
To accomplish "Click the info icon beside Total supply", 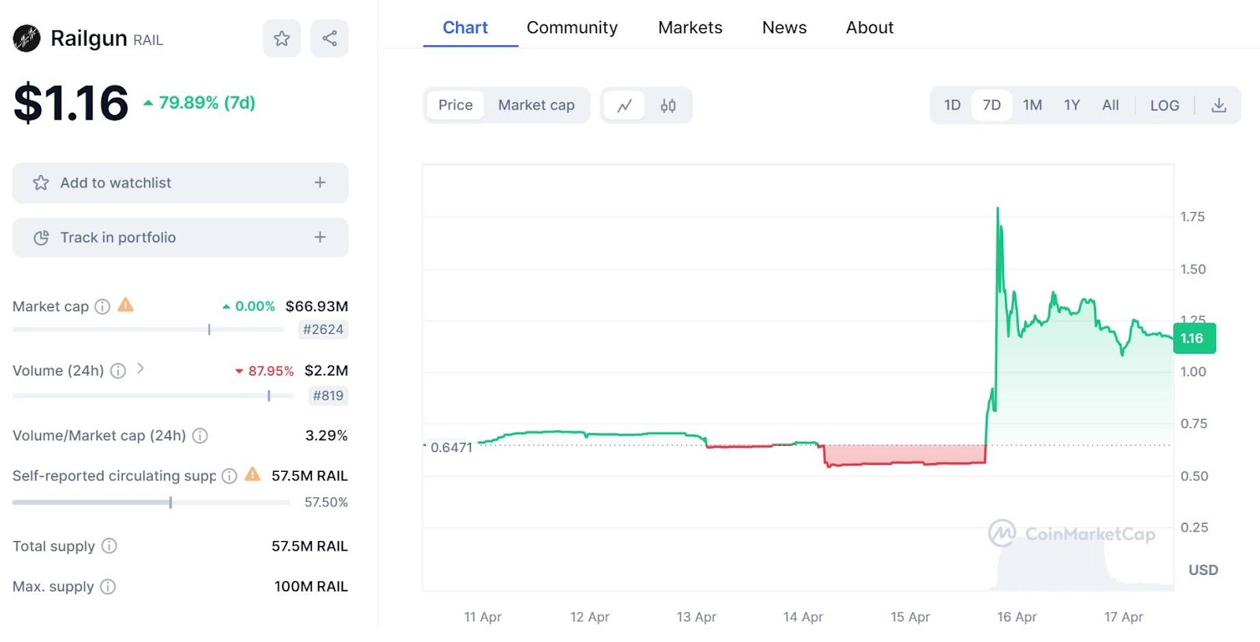I will click(x=109, y=546).
